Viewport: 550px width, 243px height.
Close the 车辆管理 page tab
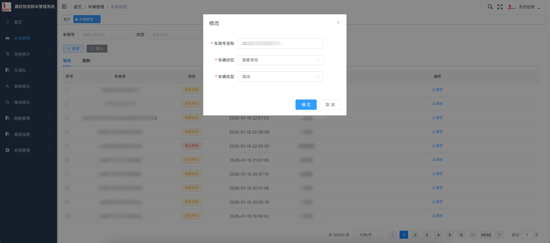[x=96, y=19]
